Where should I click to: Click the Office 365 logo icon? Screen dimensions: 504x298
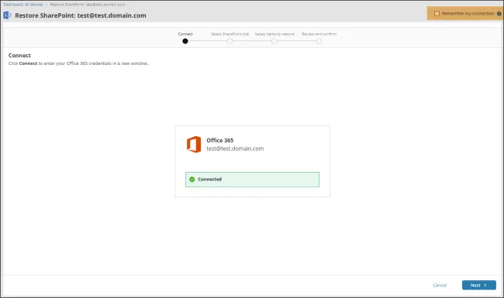pos(194,144)
